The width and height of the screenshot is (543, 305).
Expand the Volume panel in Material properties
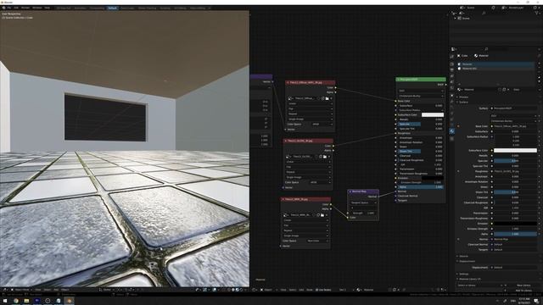(x=463, y=256)
